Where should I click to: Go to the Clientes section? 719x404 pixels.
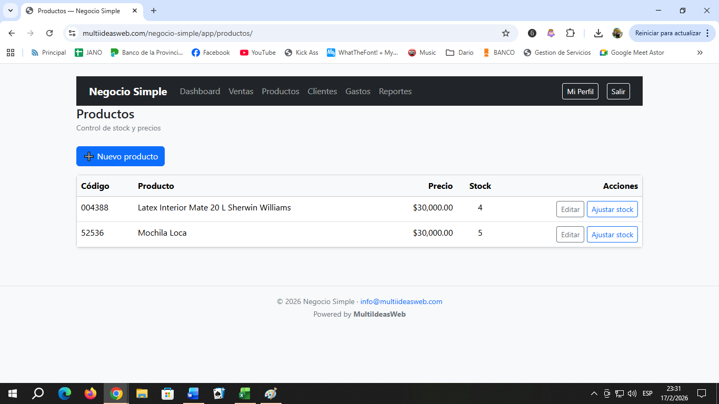click(x=322, y=91)
